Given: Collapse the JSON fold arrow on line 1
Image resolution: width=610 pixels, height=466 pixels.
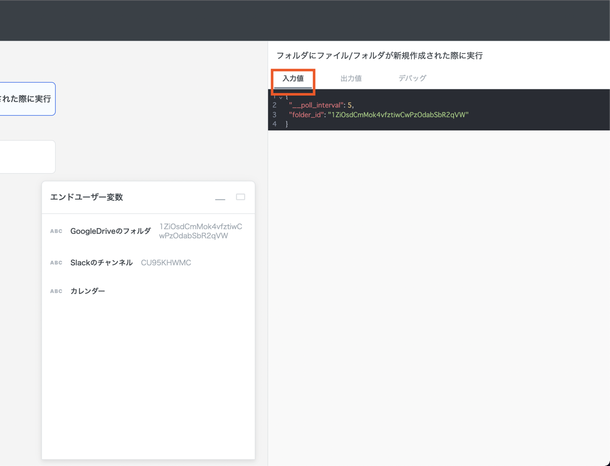Looking at the screenshot, I should pos(280,97).
